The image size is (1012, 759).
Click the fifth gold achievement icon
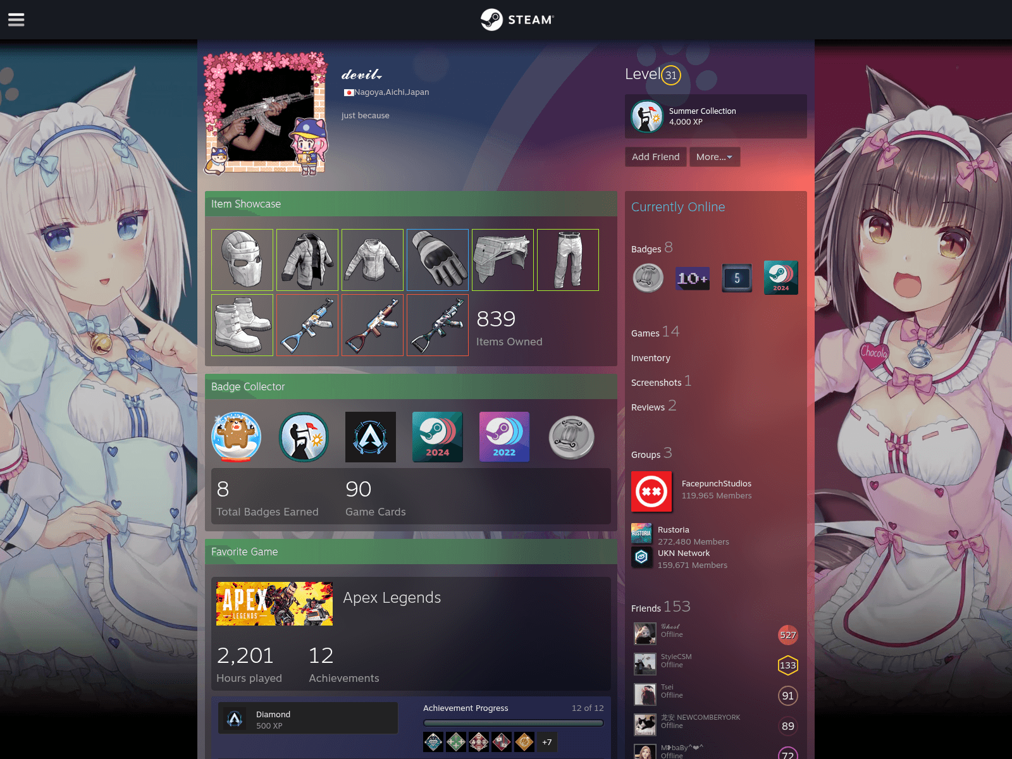point(524,742)
